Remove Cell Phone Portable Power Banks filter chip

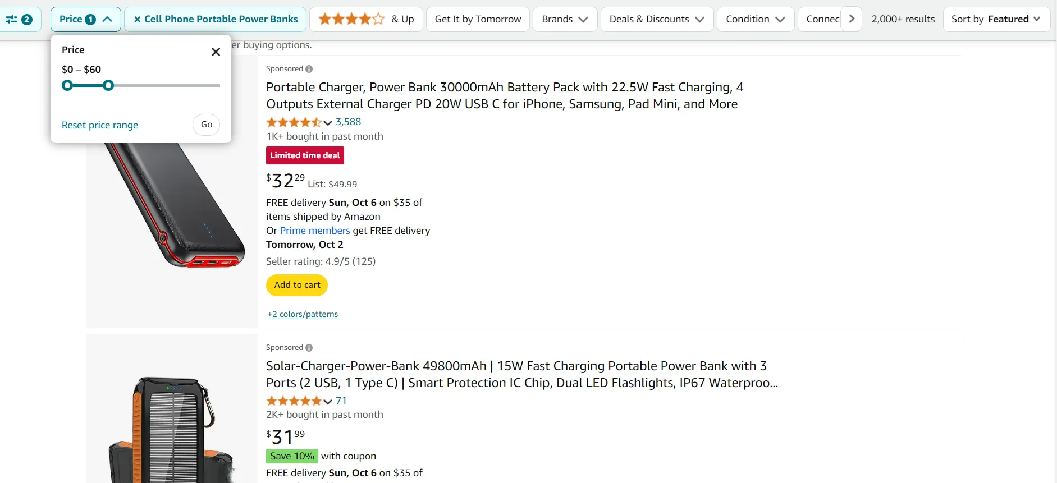click(x=138, y=19)
